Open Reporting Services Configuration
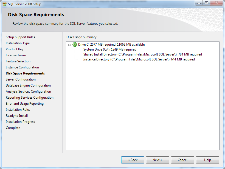Screen dimensions: 225x169 pos(29,97)
